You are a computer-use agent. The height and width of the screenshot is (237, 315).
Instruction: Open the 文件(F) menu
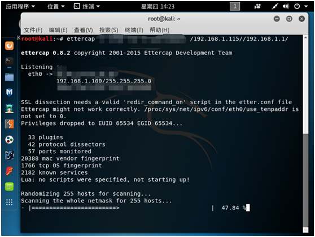tap(33, 30)
